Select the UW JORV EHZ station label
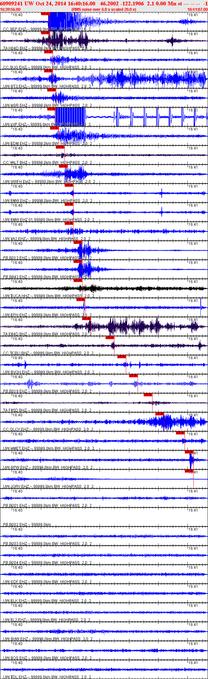 click(48, 487)
